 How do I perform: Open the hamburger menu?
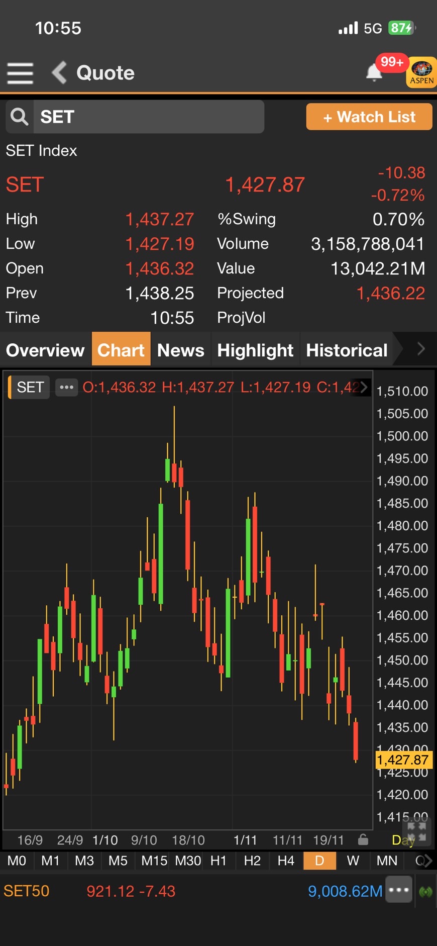20,73
